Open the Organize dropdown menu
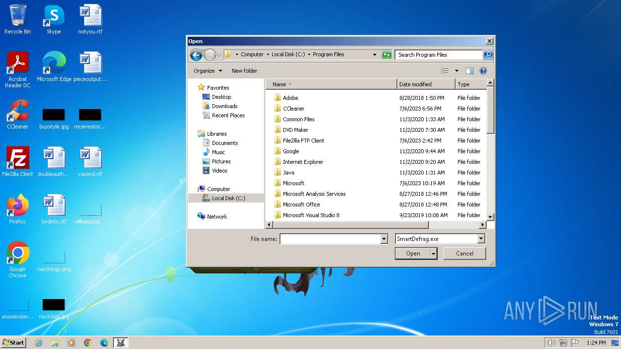 [x=208, y=71]
